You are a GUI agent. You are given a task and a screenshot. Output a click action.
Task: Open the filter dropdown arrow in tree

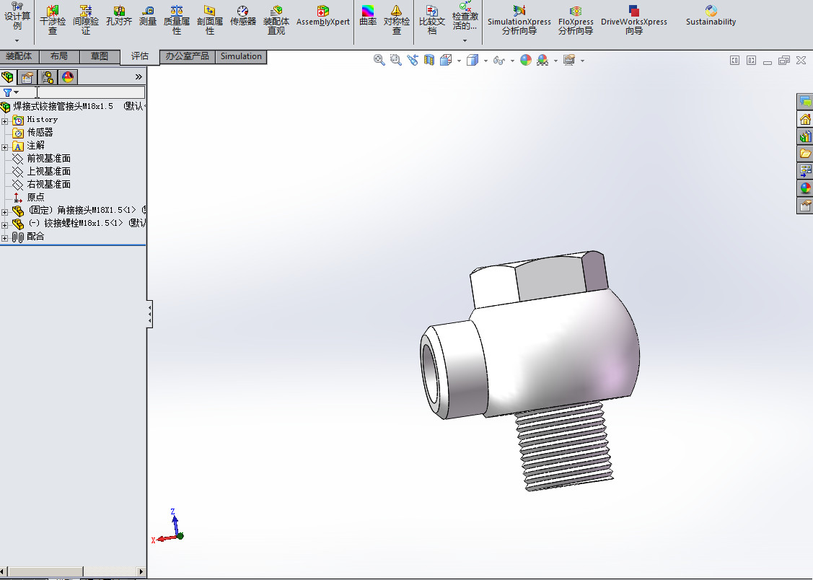[17, 92]
